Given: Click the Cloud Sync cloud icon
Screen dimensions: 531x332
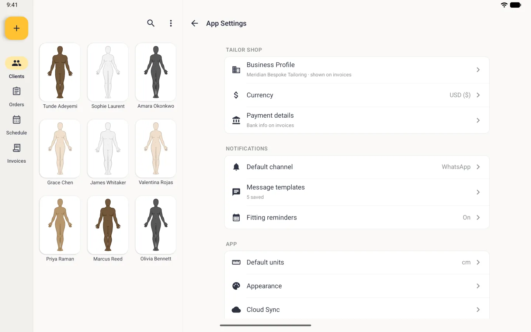Looking at the screenshot, I should (236, 309).
